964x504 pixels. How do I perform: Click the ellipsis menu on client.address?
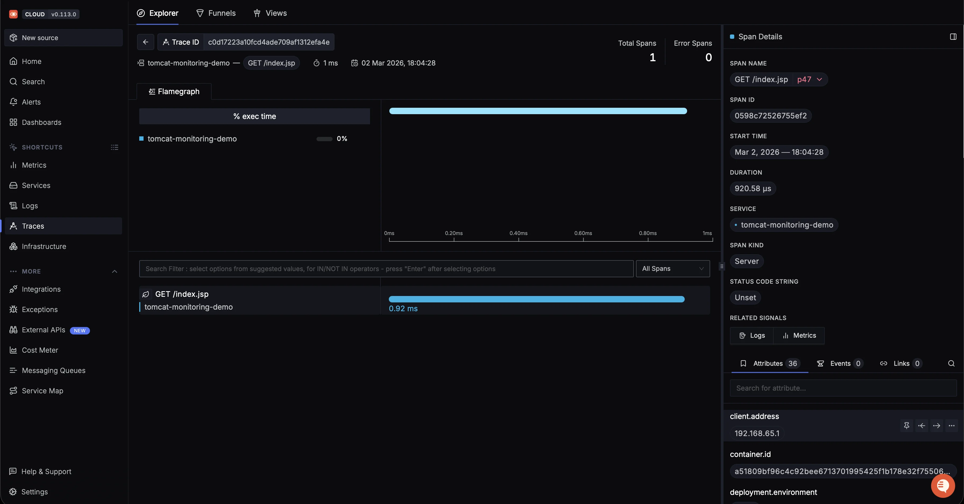pyautogui.click(x=951, y=426)
